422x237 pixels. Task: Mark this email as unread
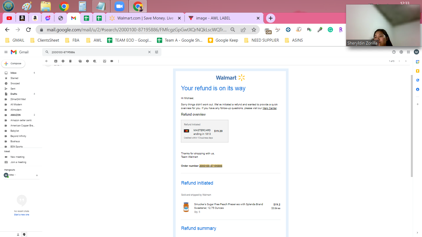[80, 61]
